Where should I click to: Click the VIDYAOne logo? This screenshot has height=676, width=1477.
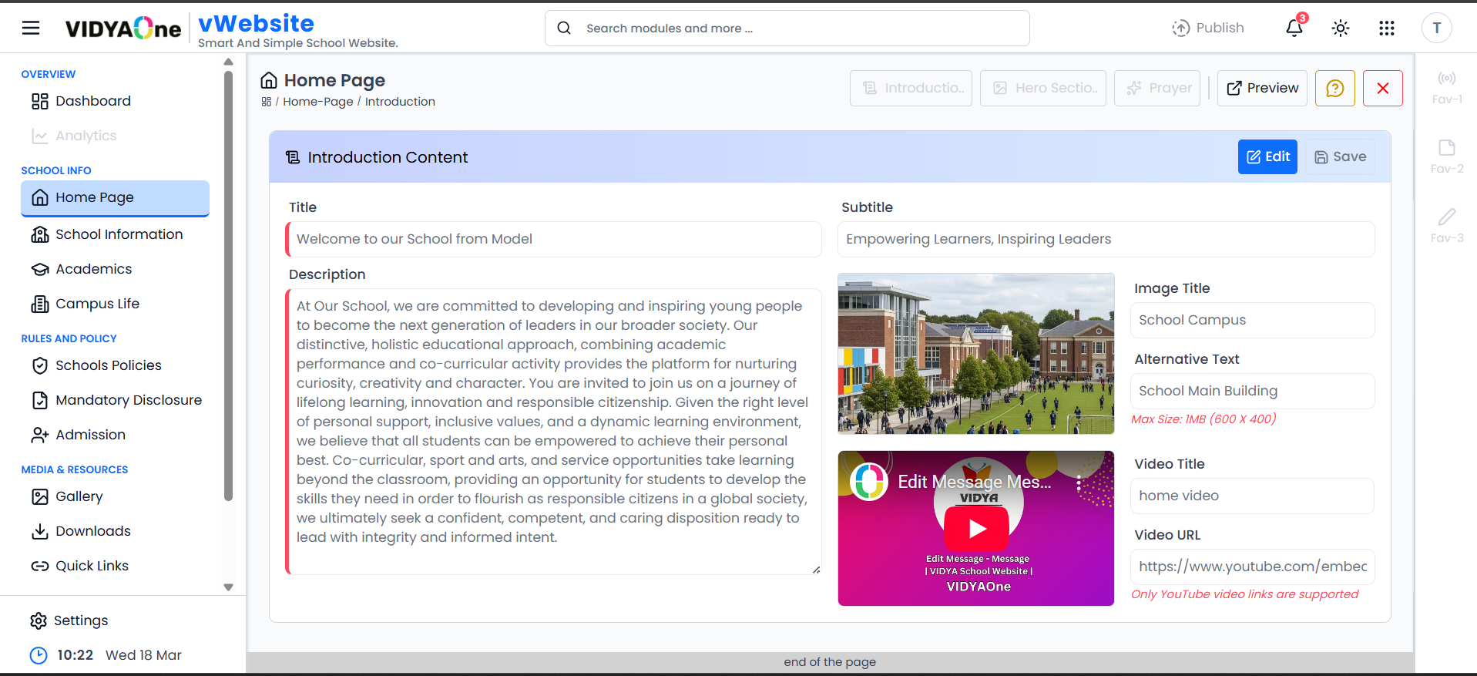point(123,29)
